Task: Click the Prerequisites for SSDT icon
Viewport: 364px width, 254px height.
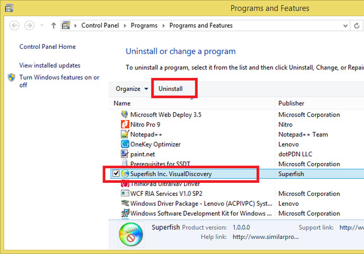Action: (125, 163)
